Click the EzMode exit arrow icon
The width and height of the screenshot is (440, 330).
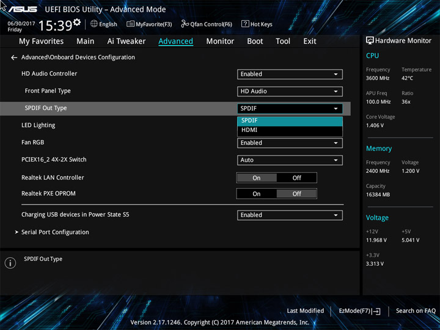click(x=376, y=311)
